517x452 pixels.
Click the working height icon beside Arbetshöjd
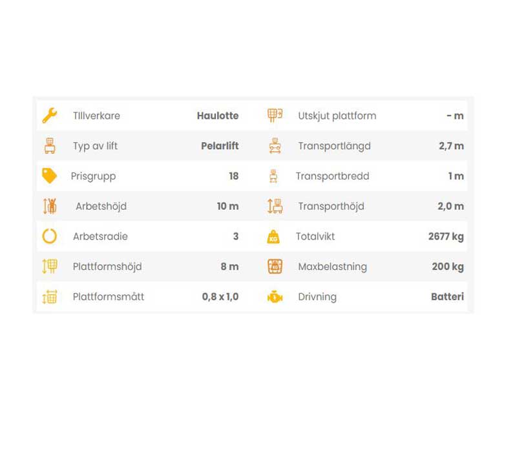[x=49, y=206]
